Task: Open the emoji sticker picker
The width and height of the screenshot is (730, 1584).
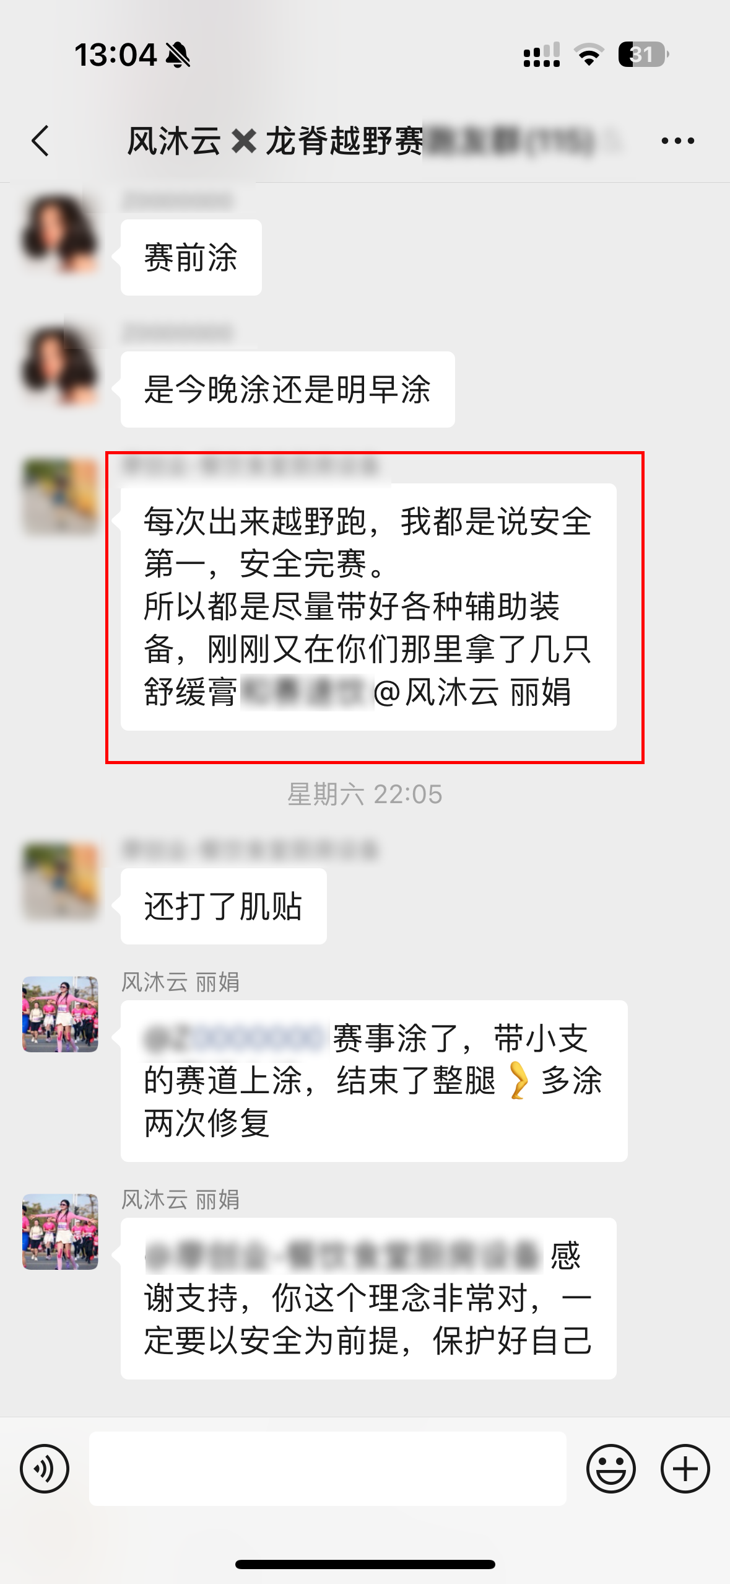Action: (611, 1468)
